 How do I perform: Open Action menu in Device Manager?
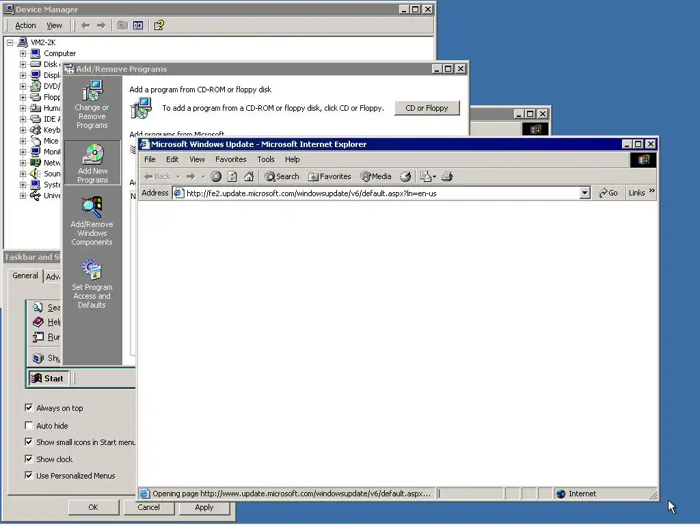[25, 25]
